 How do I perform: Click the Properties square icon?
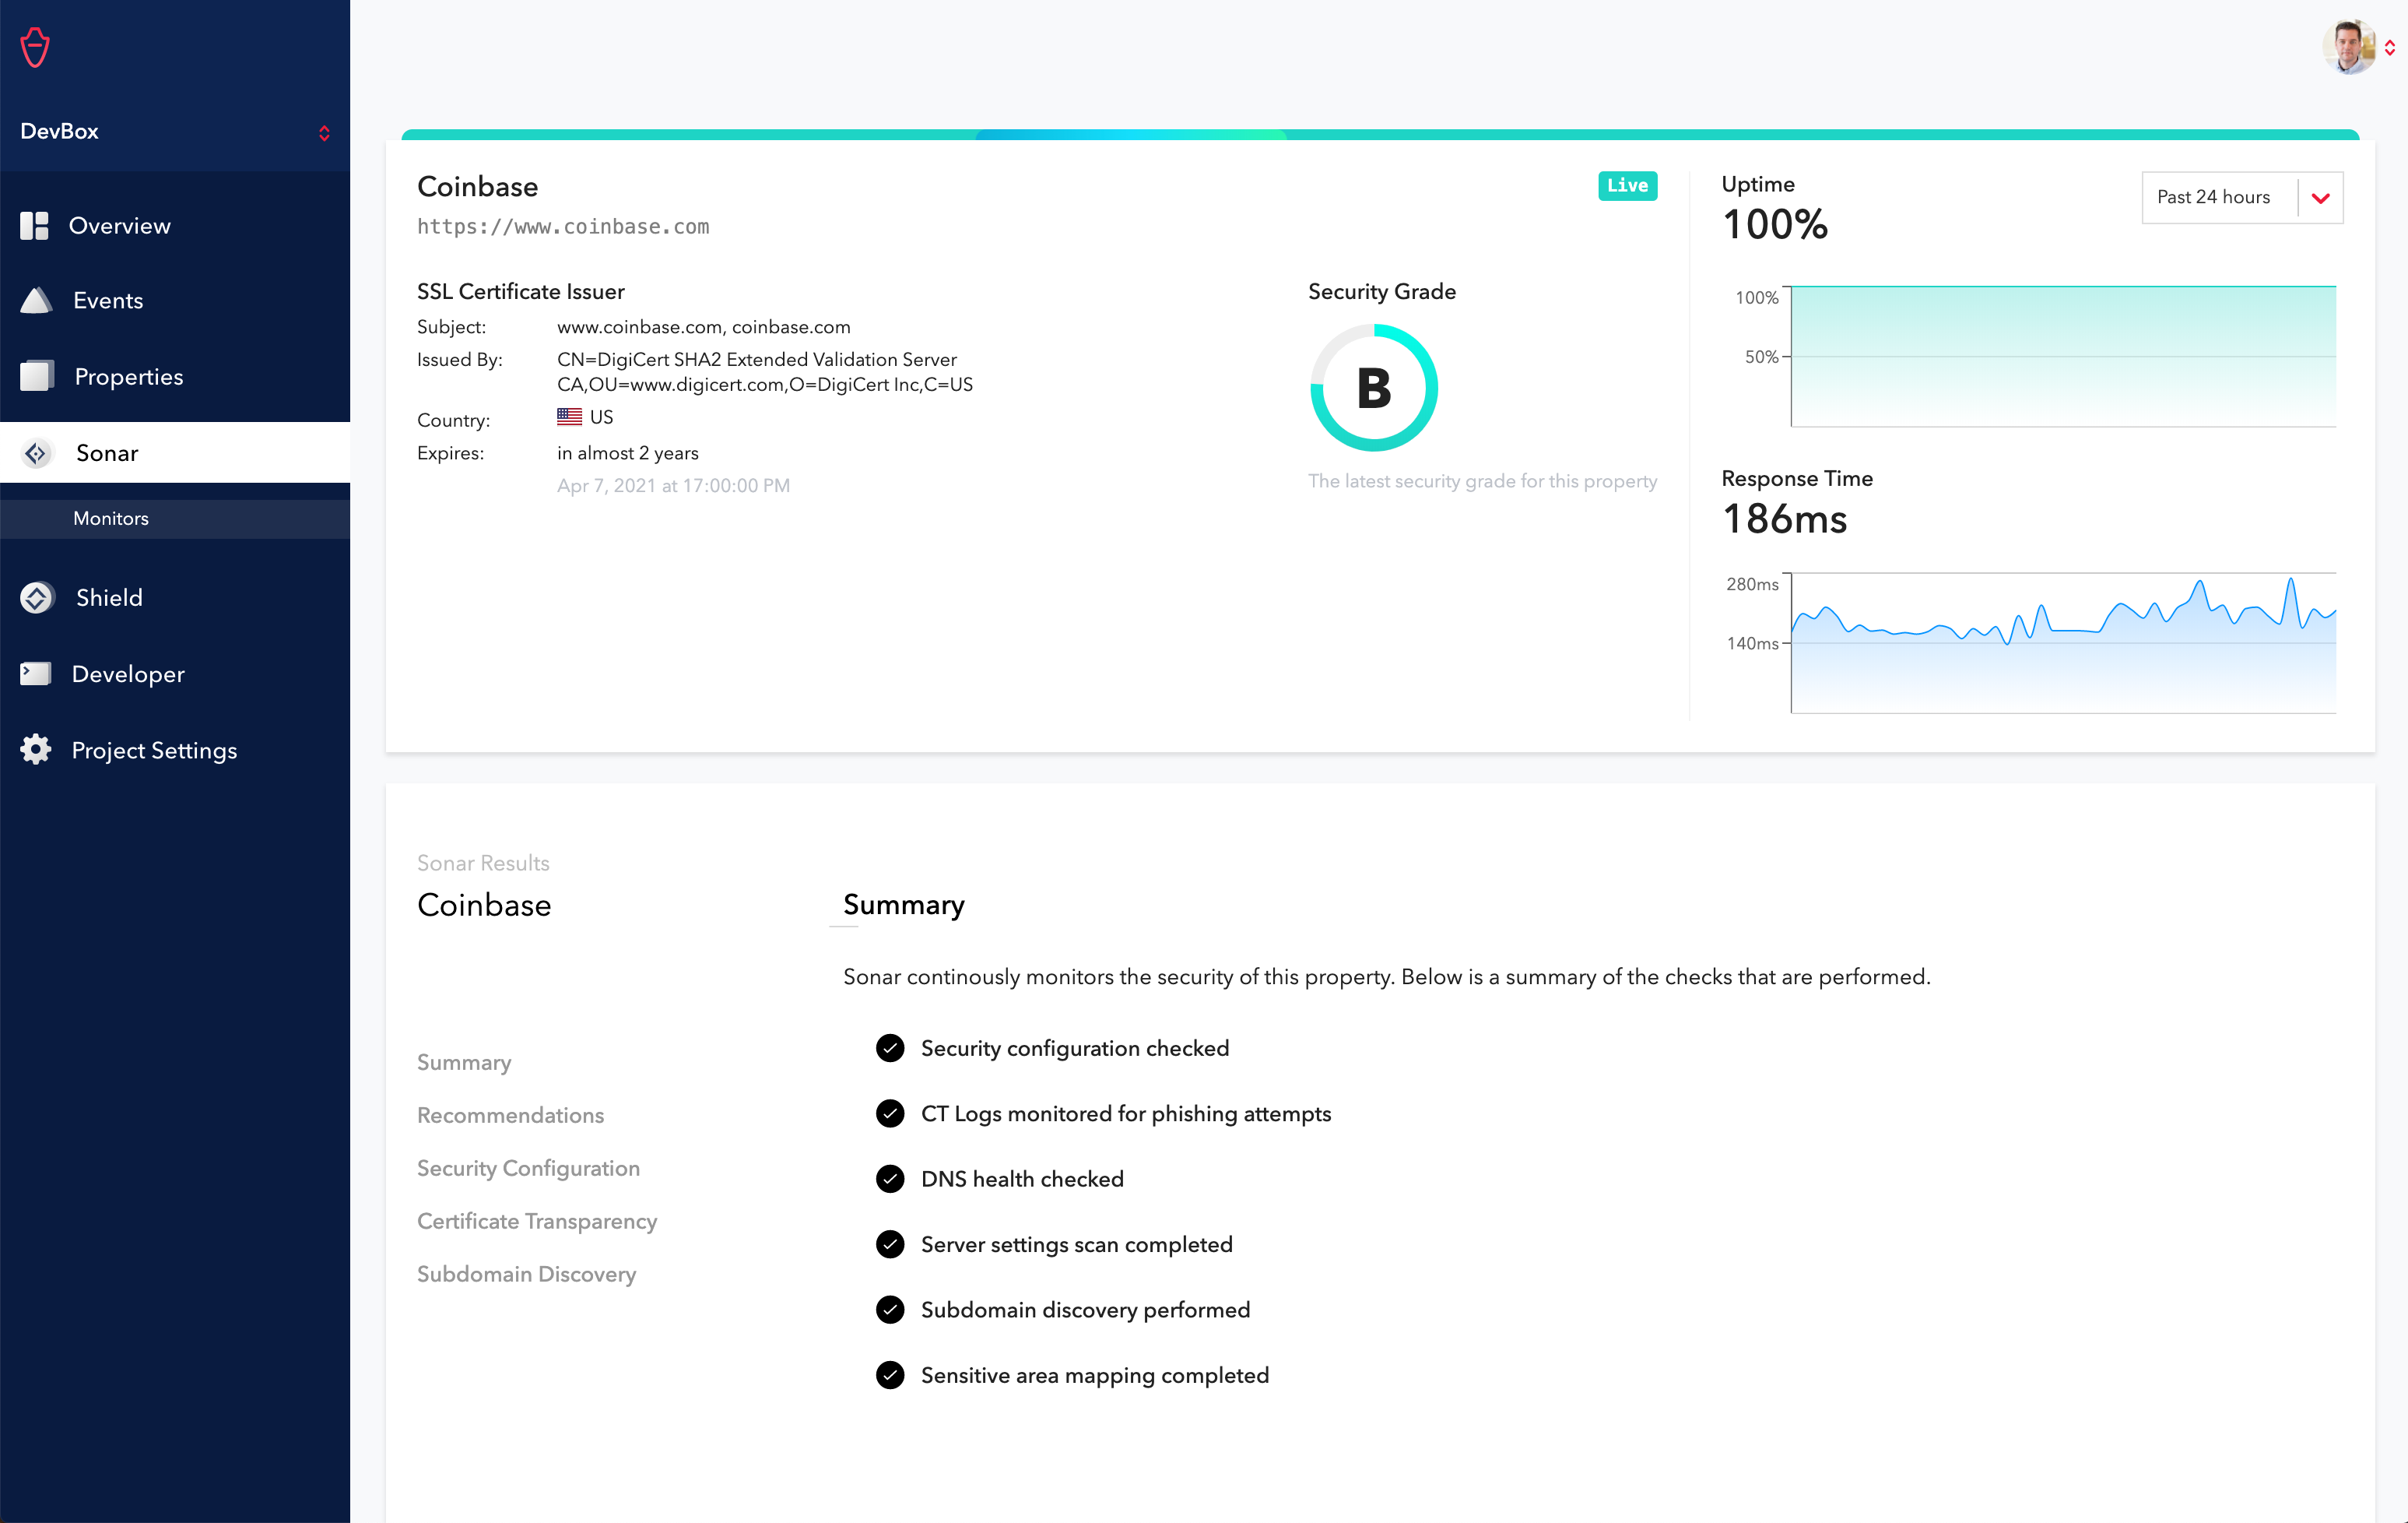[x=37, y=376]
